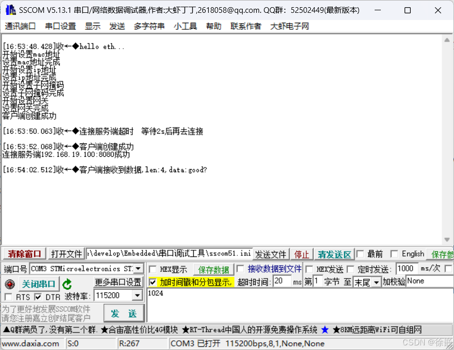Click the COM3 已打开 status text

[247, 343]
